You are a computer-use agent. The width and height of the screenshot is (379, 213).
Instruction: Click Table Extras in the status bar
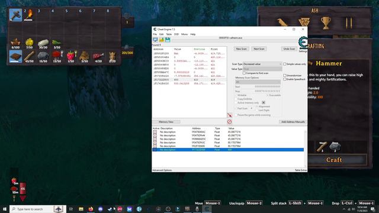[x=301, y=170]
